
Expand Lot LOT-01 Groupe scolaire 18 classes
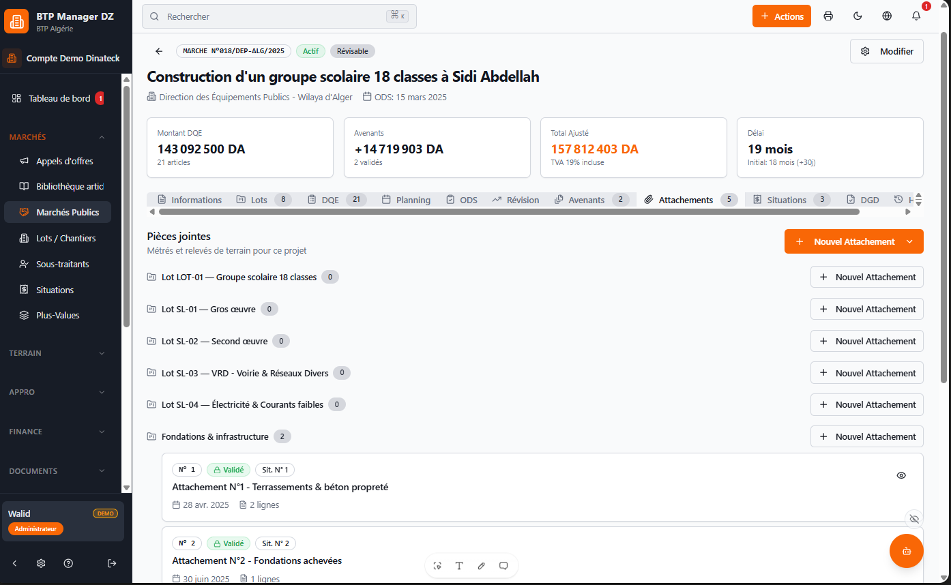243,277
